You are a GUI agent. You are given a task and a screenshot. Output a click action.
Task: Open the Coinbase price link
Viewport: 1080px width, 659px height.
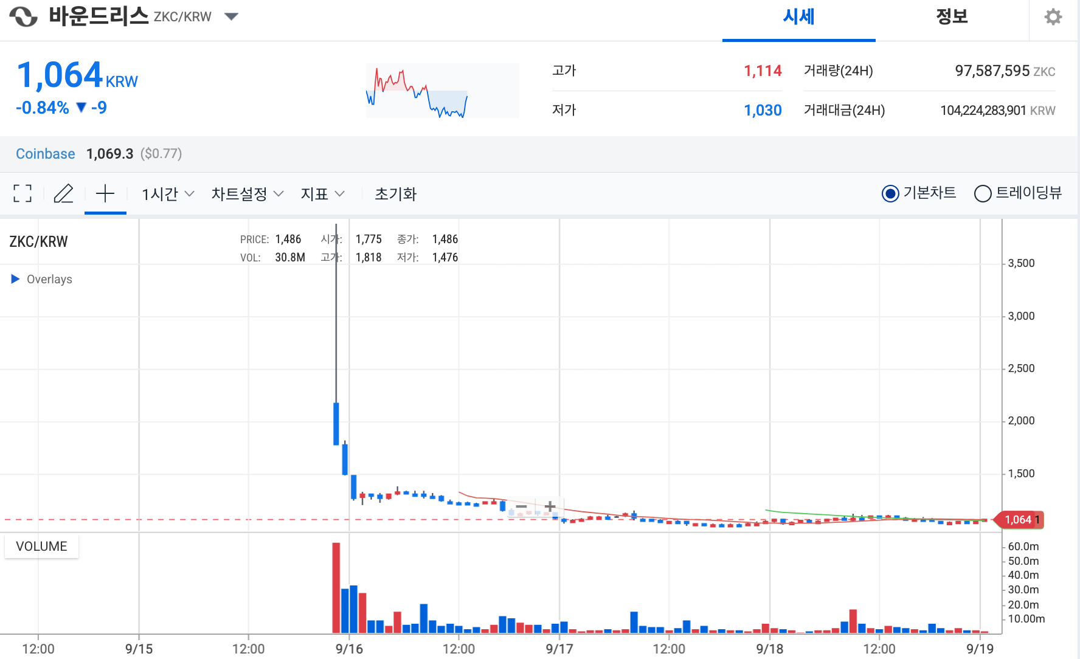click(x=45, y=153)
